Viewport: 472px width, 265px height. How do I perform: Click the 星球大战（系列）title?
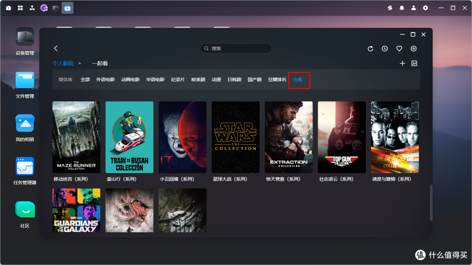tap(230, 179)
